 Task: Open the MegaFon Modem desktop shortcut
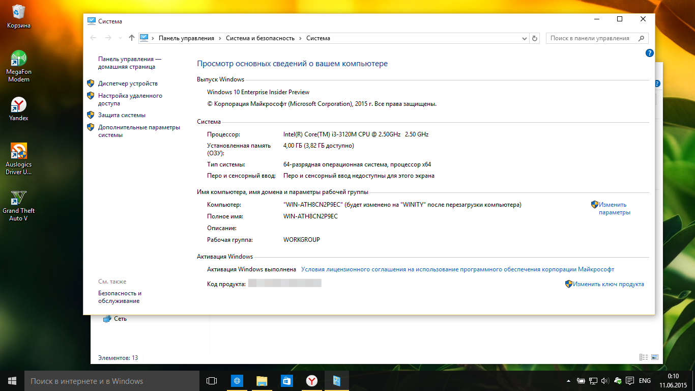(x=19, y=60)
